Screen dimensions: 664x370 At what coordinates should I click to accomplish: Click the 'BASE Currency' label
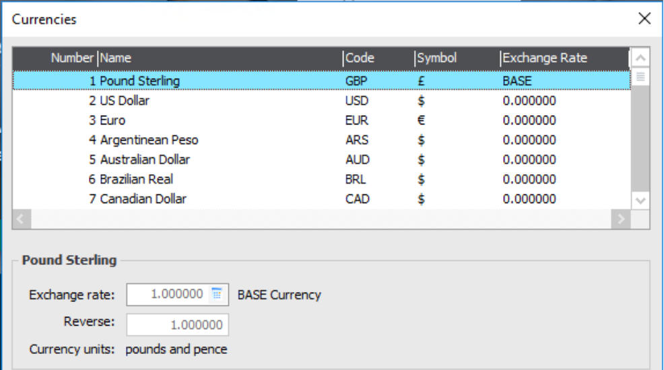coord(279,295)
